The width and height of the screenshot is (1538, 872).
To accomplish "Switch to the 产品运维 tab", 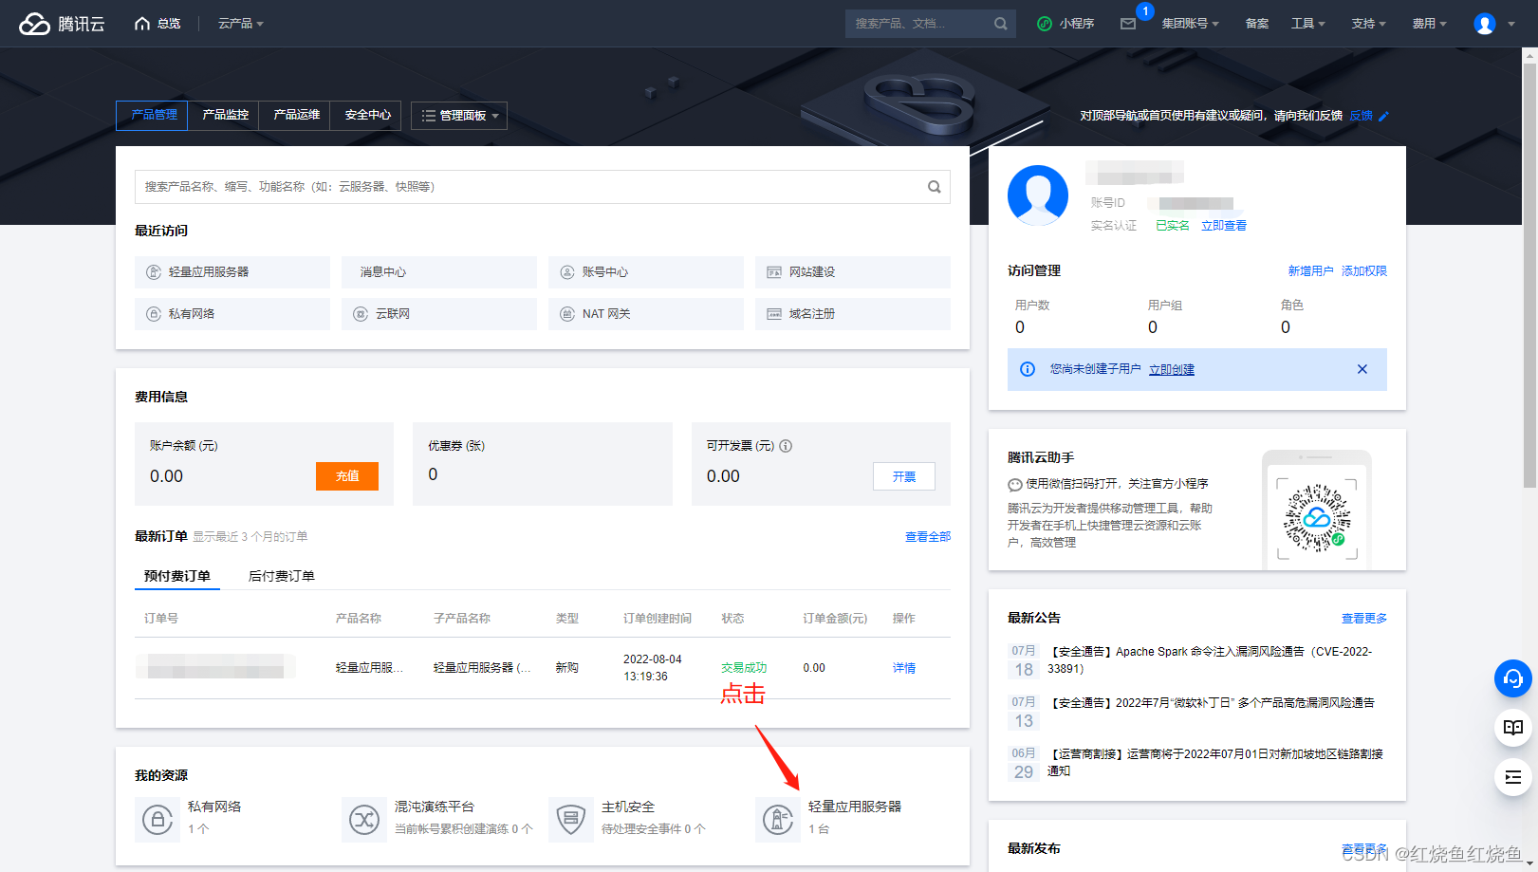I will pos(296,115).
